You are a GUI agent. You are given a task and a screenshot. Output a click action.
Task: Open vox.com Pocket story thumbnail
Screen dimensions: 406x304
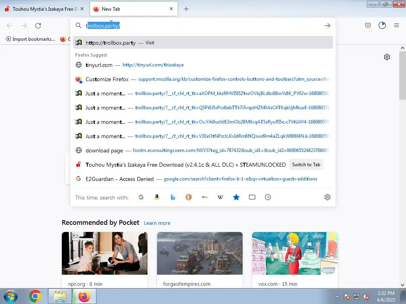coord(295,253)
